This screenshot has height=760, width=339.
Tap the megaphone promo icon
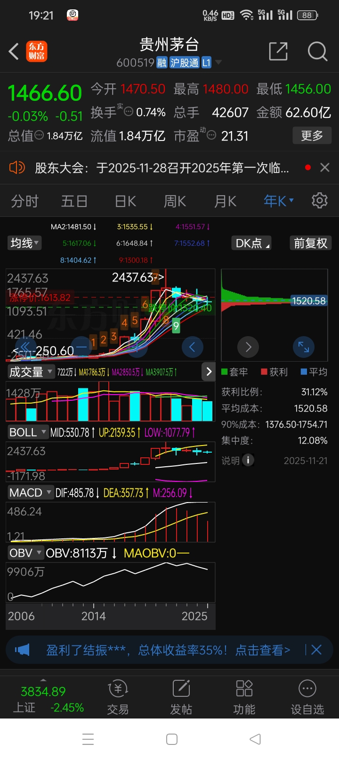(22, 650)
